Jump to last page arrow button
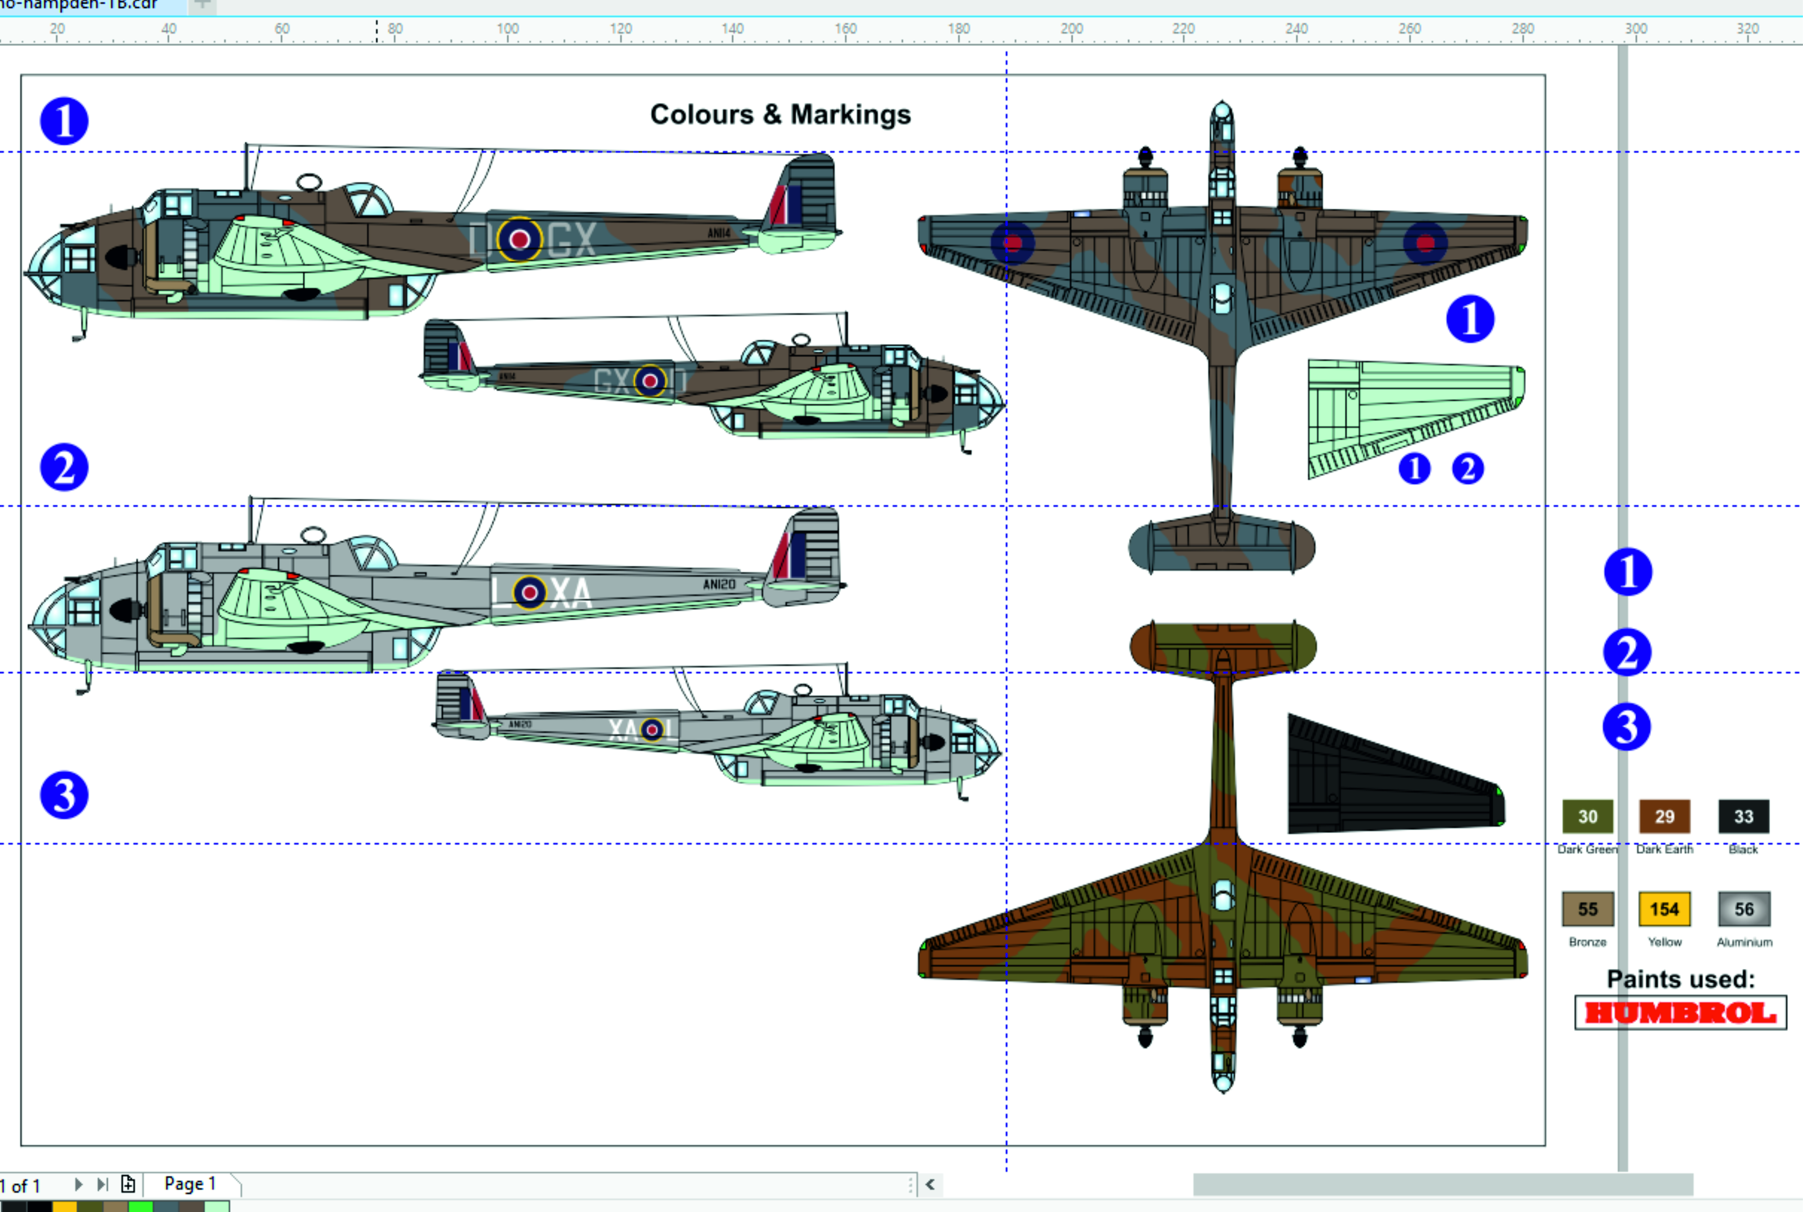This screenshot has height=1212, width=1803. point(102,1184)
